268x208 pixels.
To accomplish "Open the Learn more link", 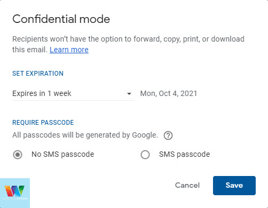I will pyautogui.click(x=69, y=50).
